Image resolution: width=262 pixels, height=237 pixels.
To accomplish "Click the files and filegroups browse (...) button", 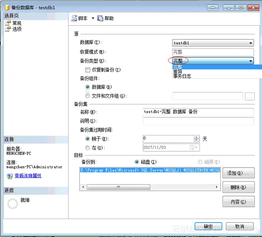I will pos(250,96).
